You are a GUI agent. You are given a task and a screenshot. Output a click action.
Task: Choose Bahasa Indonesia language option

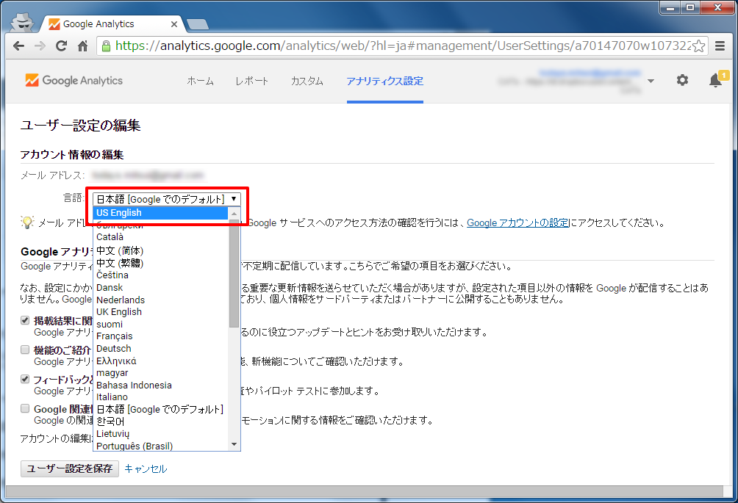pyautogui.click(x=160, y=385)
